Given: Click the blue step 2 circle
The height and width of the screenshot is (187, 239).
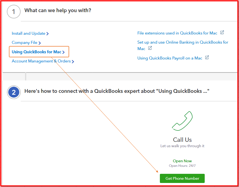Looking at the screenshot, I should click(14, 93).
